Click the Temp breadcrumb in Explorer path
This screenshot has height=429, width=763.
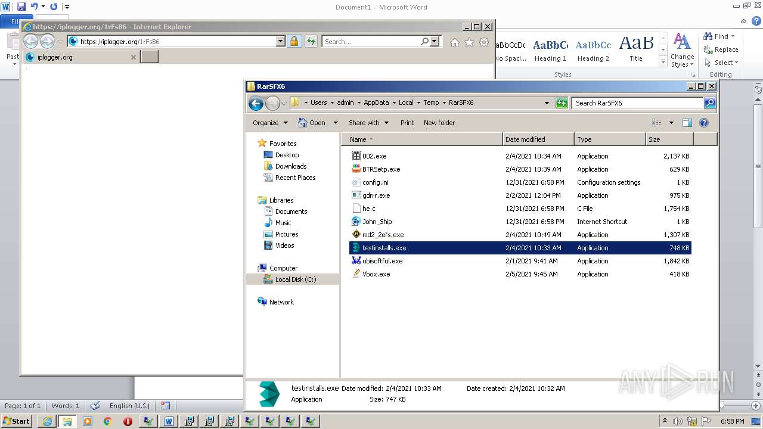pyautogui.click(x=431, y=102)
